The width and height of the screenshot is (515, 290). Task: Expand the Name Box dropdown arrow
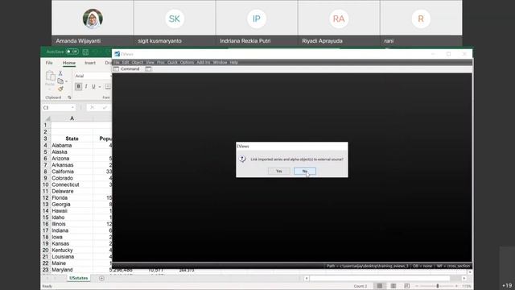(x=72, y=107)
